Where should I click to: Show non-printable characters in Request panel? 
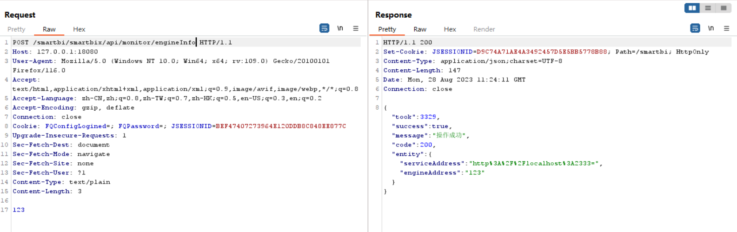tap(340, 28)
